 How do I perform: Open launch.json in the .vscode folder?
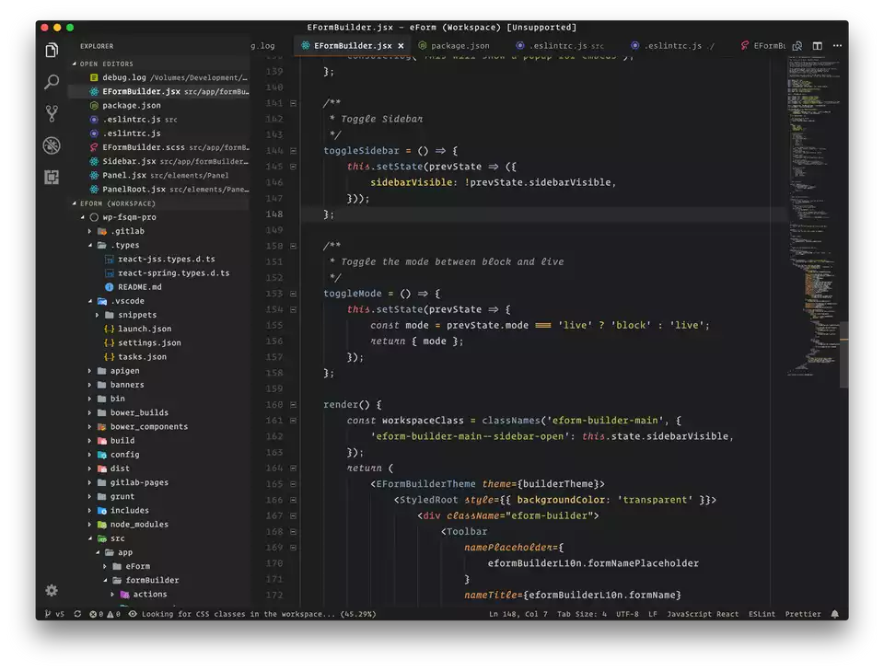[159, 329]
